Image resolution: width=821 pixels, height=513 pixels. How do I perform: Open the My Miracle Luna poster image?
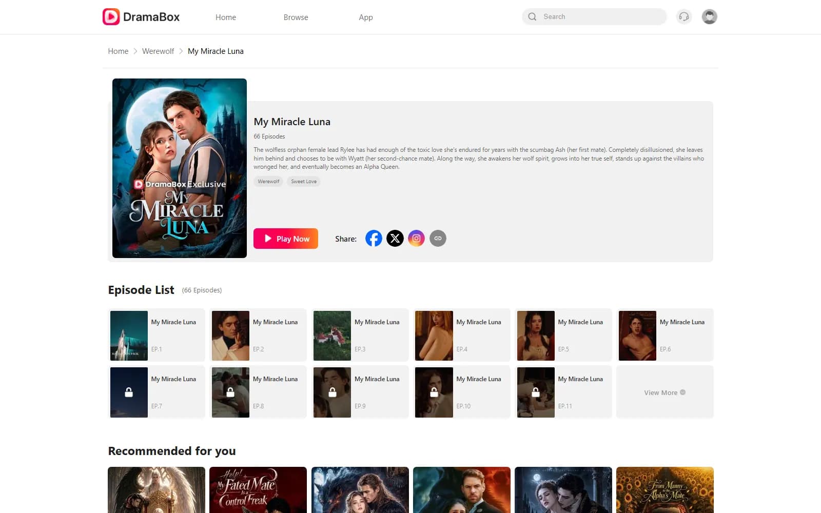tap(180, 168)
